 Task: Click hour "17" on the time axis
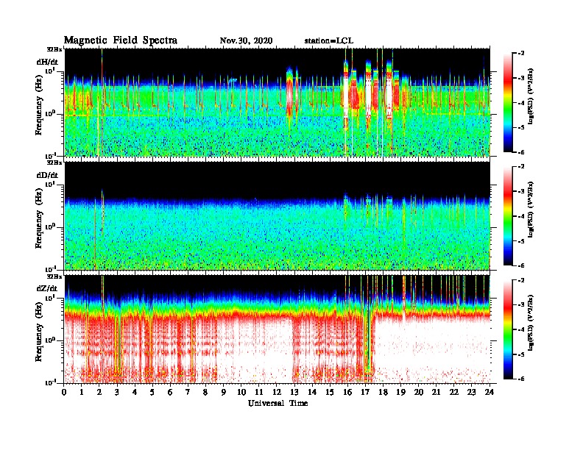point(365,392)
